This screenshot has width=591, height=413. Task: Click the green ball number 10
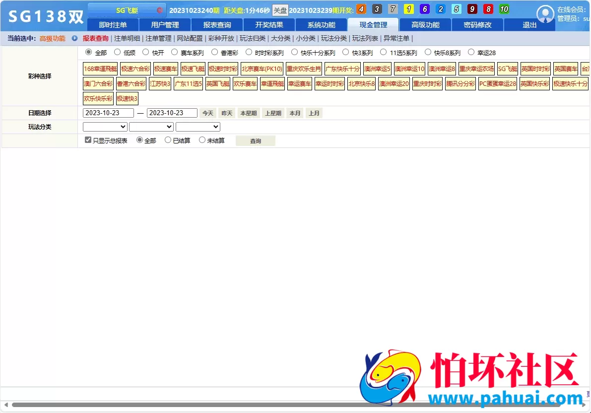pos(504,9)
